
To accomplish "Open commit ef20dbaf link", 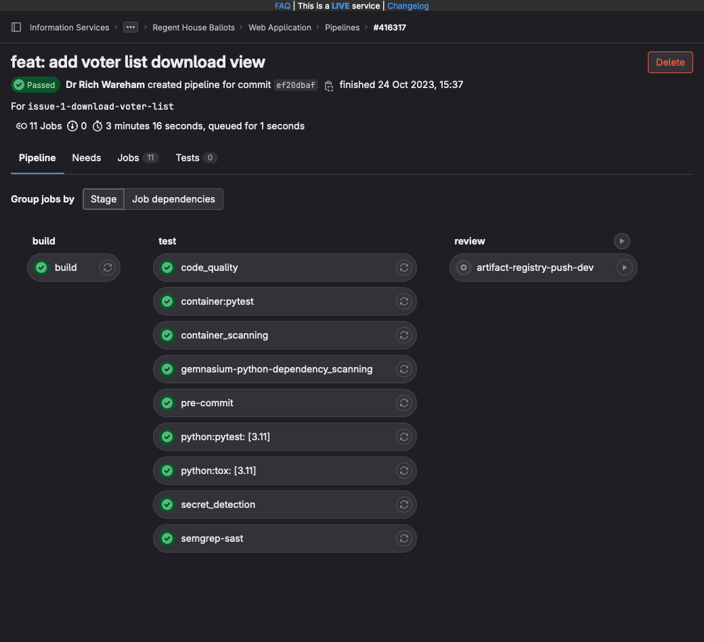I will tap(296, 85).
